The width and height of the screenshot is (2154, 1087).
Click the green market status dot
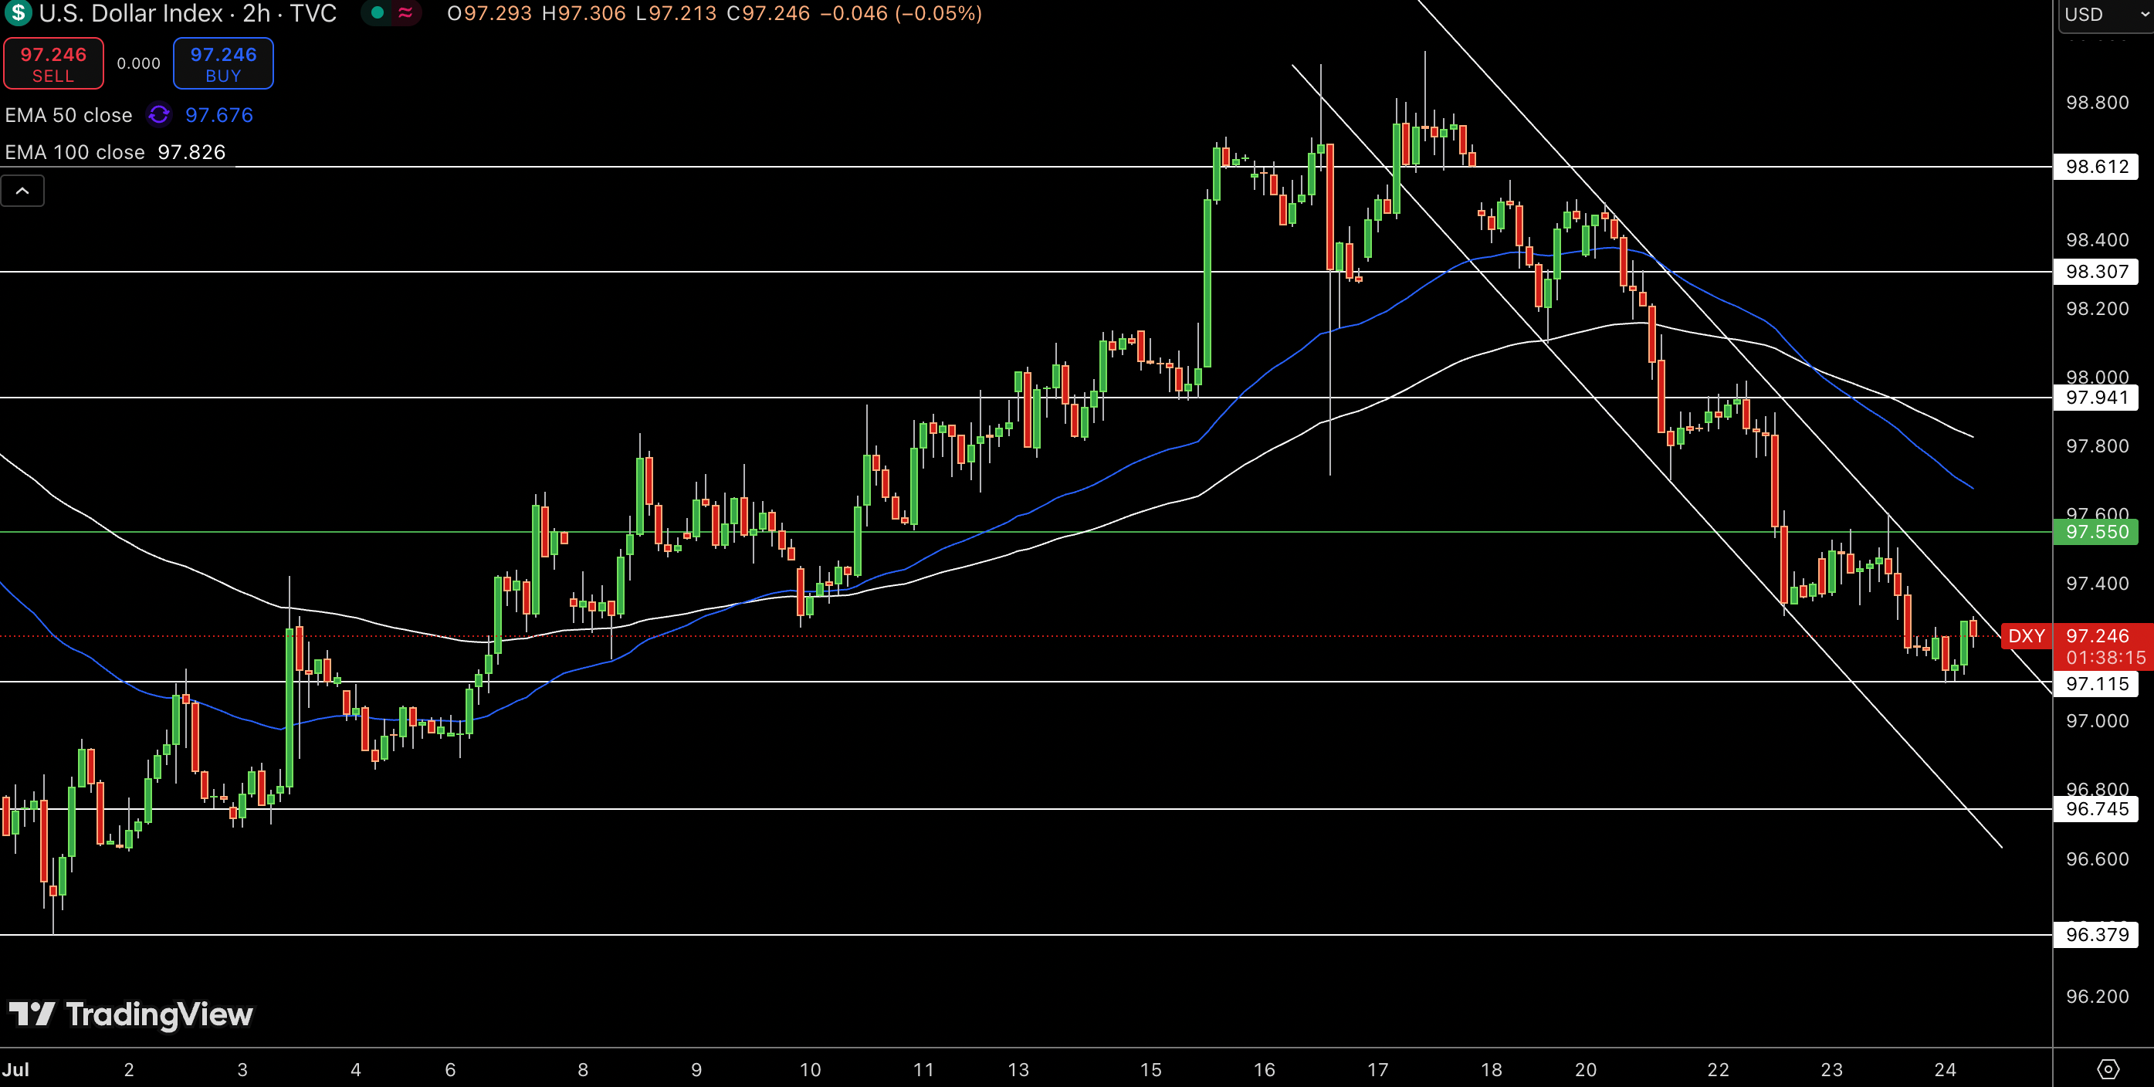click(x=377, y=12)
